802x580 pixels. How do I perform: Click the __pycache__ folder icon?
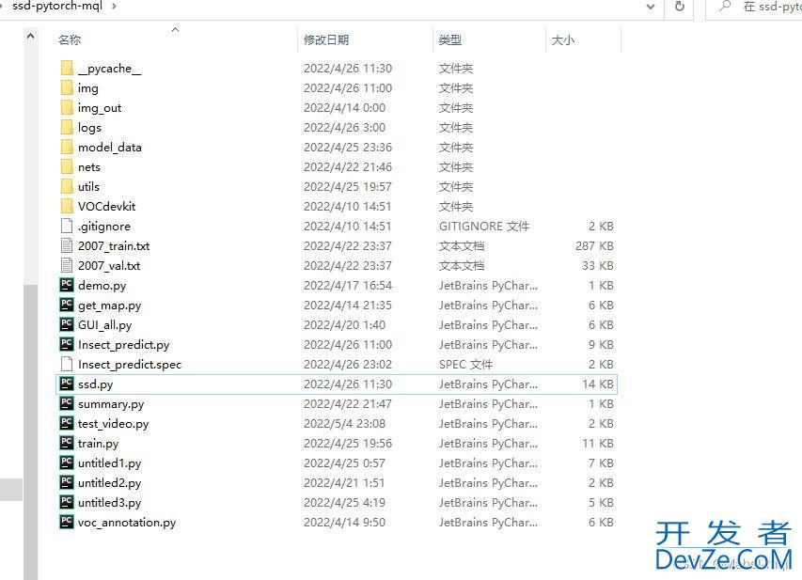click(x=67, y=68)
